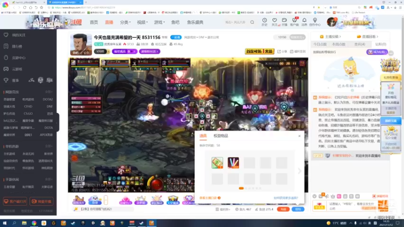The width and height of the screenshot is (404, 227).
Task: Select the glow sticks item in backpack
Action: click(233, 163)
